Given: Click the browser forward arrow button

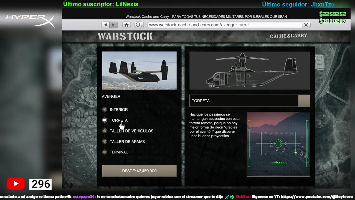Looking at the screenshot, I should [x=113, y=25].
